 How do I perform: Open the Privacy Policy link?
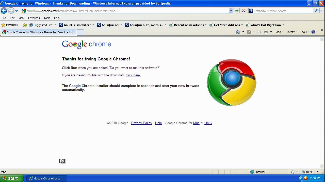coord(142,123)
